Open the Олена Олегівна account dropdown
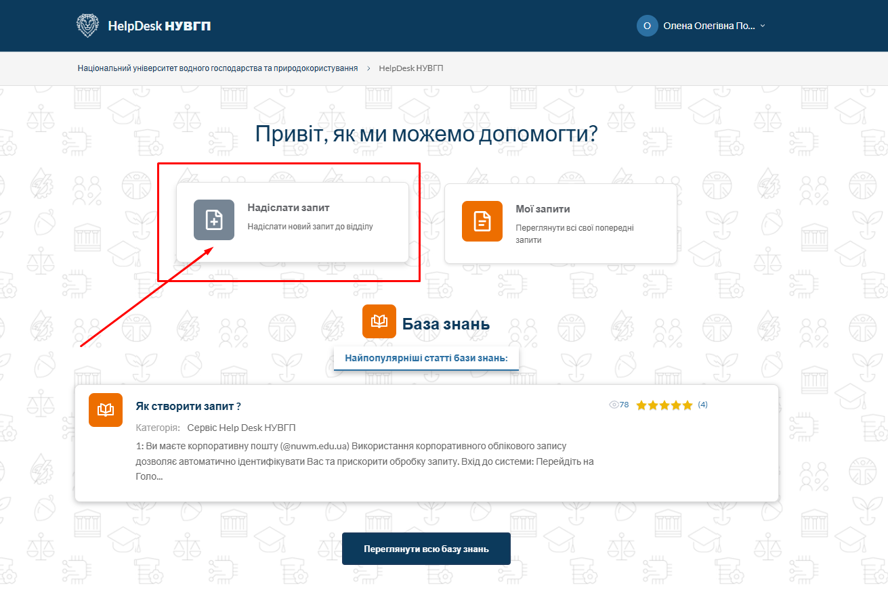888x592 pixels. [709, 26]
